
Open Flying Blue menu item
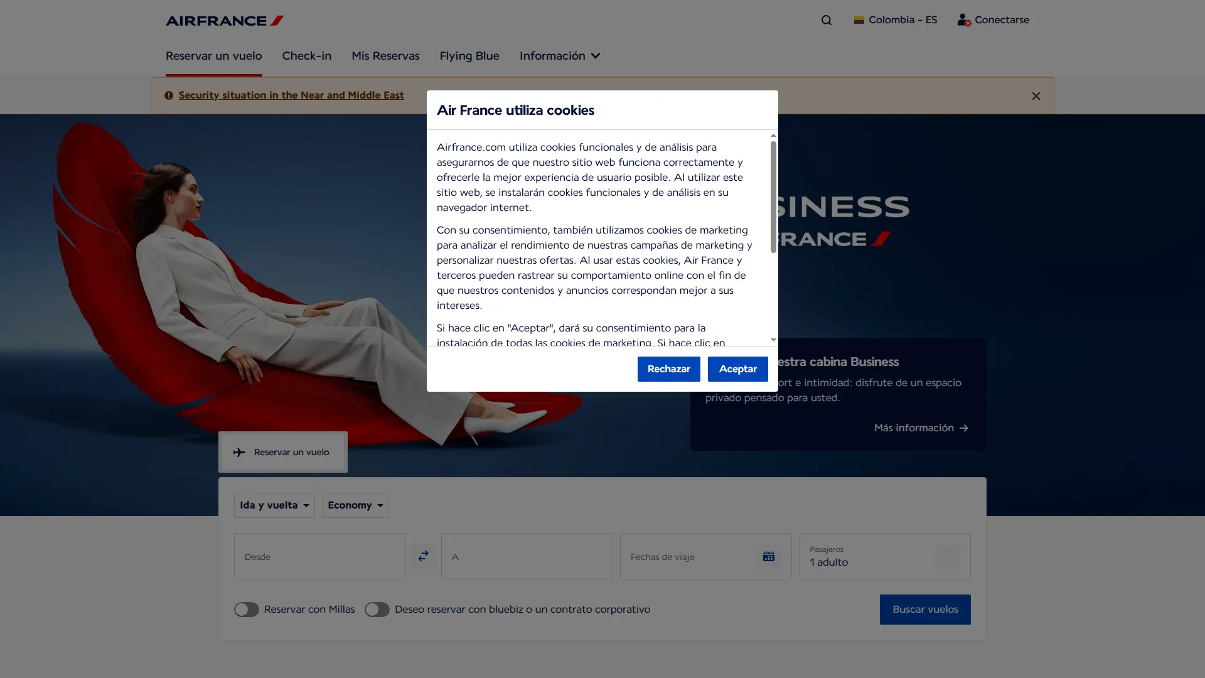pos(469,56)
